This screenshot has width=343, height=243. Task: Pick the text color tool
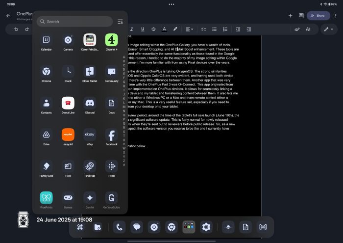(x=164, y=29)
